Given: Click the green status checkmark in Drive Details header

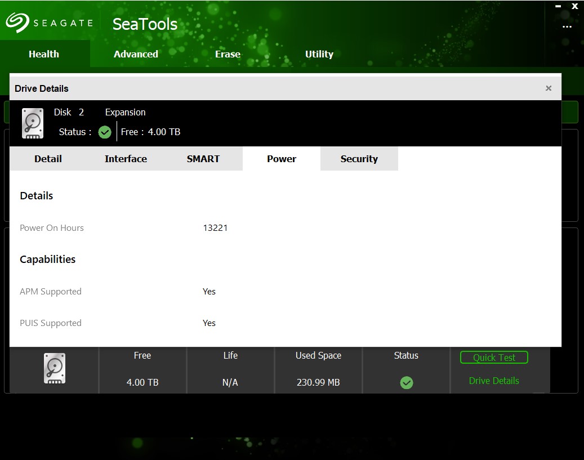Looking at the screenshot, I should pos(105,132).
